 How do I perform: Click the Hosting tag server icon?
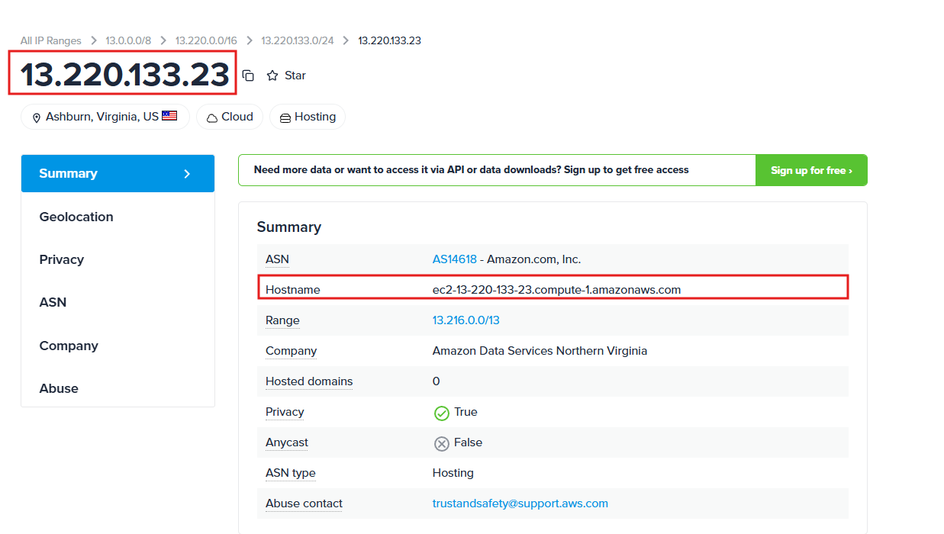click(285, 118)
